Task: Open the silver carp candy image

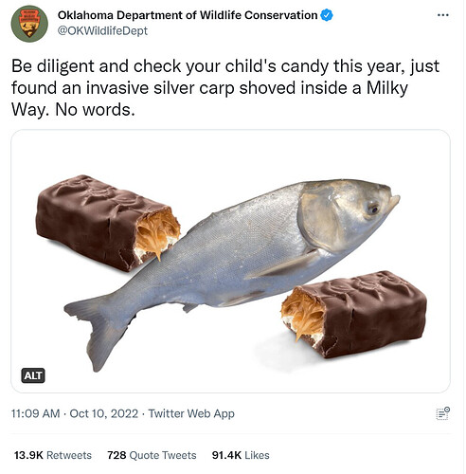Action: (x=231, y=261)
